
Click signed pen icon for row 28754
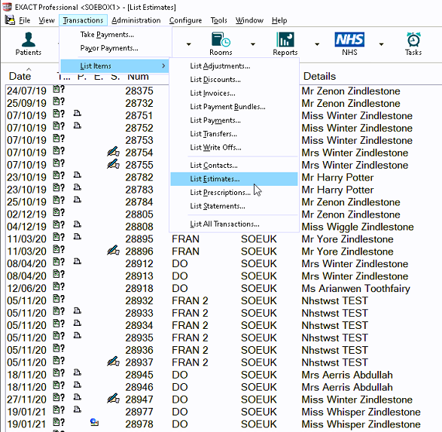click(x=113, y=151)
